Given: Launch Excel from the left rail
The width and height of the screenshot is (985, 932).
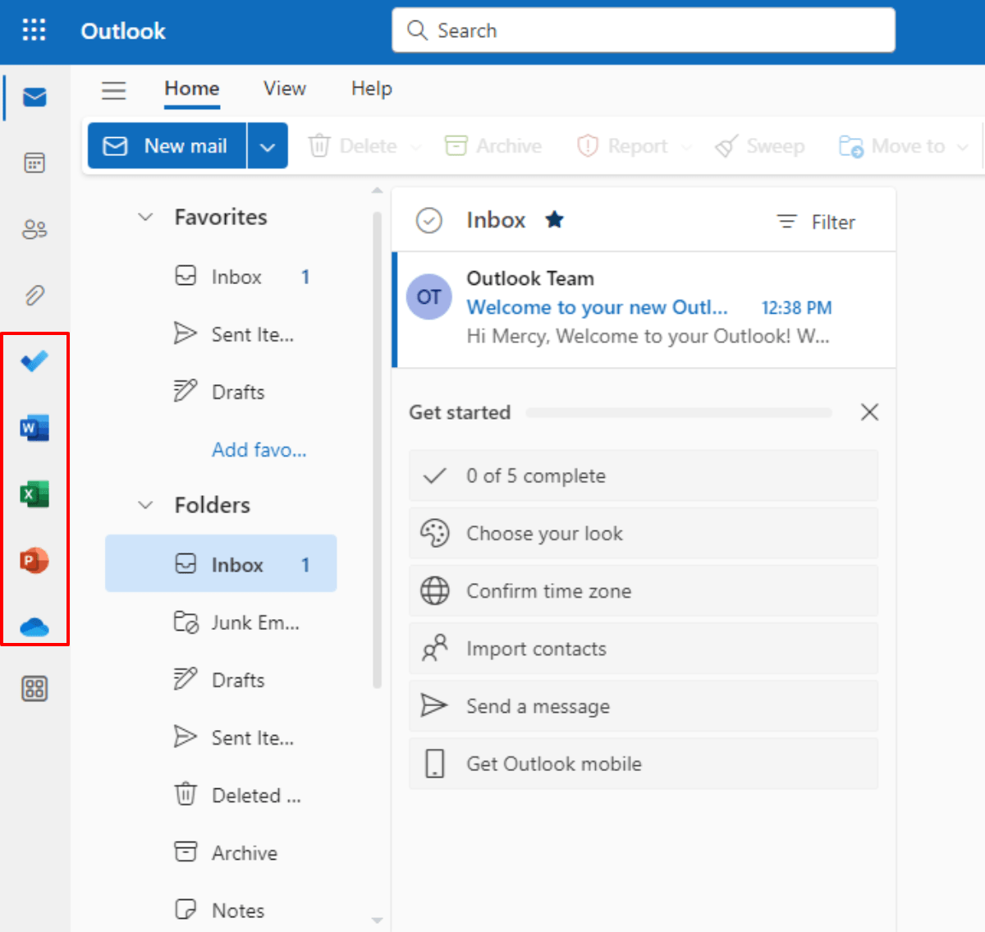Looking at the screenshot, I should coord(34,494).
